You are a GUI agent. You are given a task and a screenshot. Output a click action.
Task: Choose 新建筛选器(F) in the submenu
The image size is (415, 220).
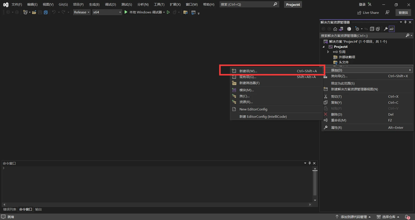pos(276,83)
